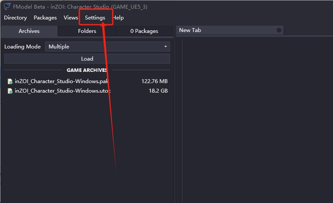Open the Packages menu
This screenshot has width=333, height=203.
[45, 18]
